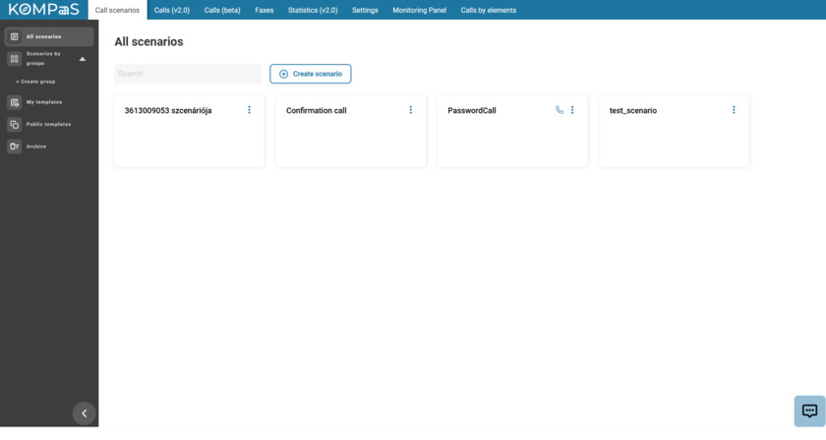The height and width of the screenshot is (440, 826).
Task: Click the Create group link
Action: pyautogui.click(x=37, y=82)
